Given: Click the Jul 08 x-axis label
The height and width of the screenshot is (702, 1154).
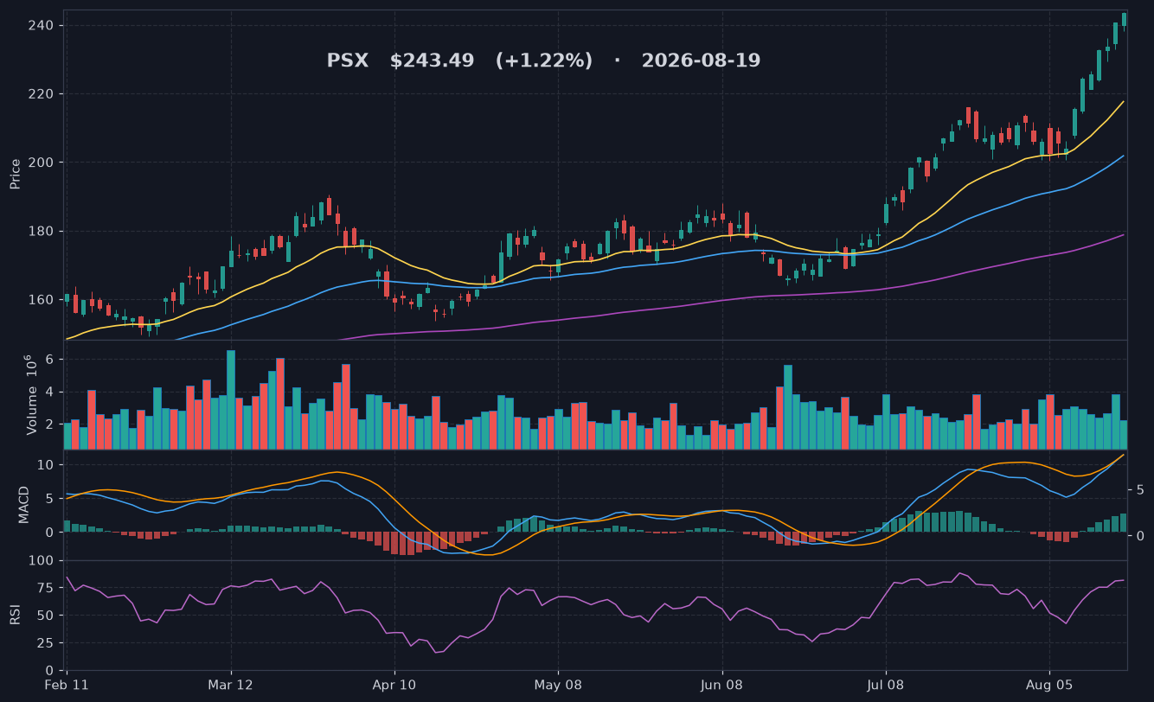Looking at the screenshot, I should click(x=886, y=685).
